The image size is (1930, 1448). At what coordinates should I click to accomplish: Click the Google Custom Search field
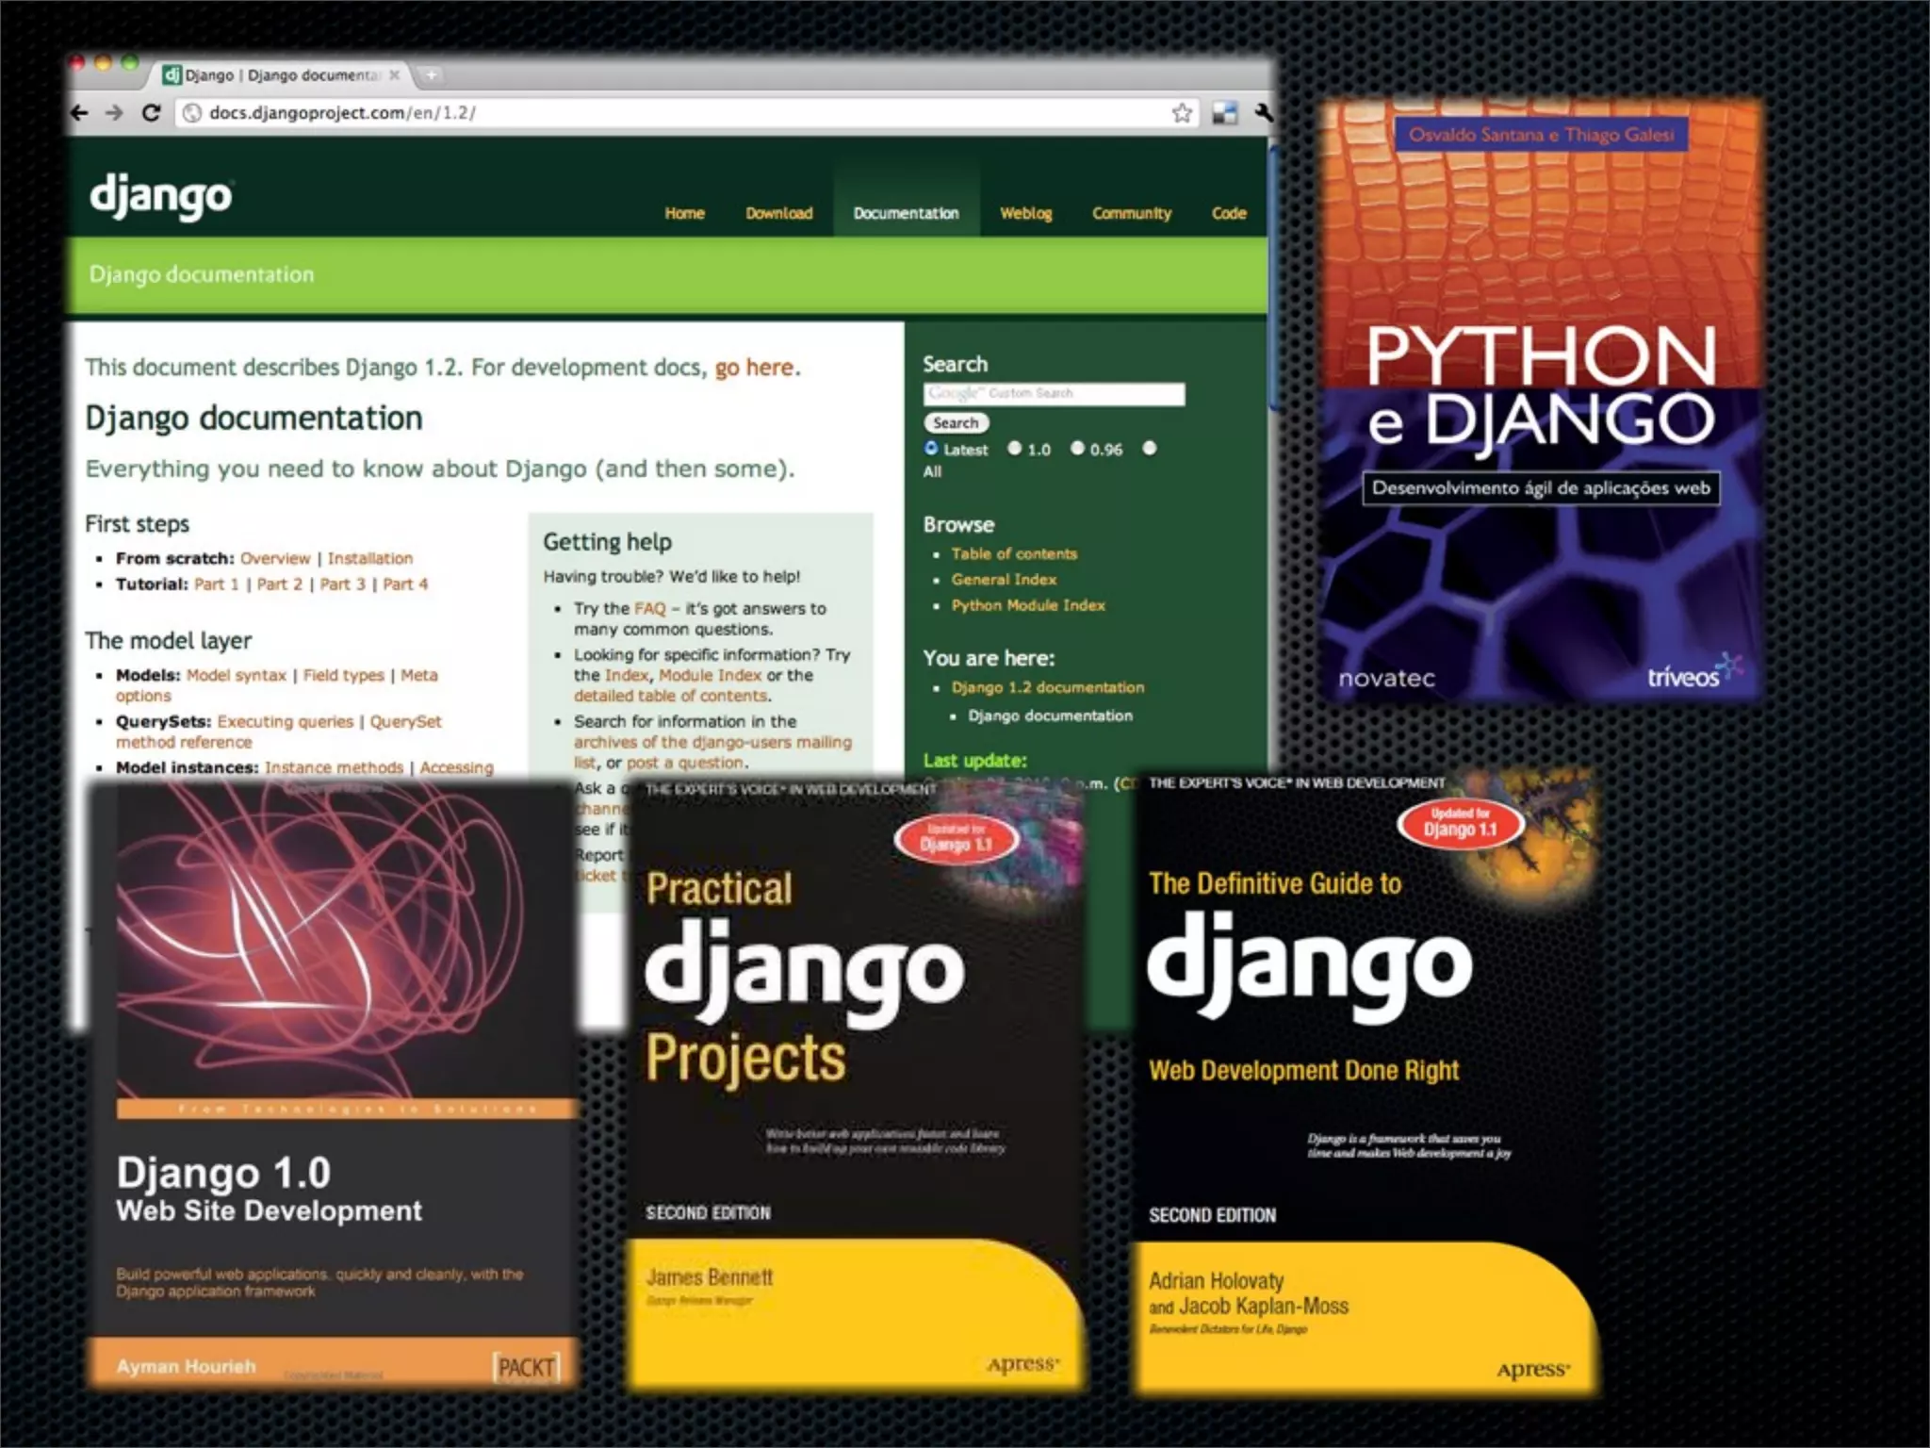[1054, 394]
